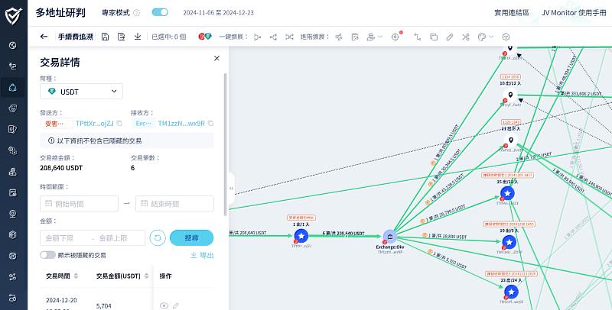Image resolution: width=612 pixels, height=310 pixels.
Task: Expand the palette color dropdown in toolbar
Action: tap(491, 37)
